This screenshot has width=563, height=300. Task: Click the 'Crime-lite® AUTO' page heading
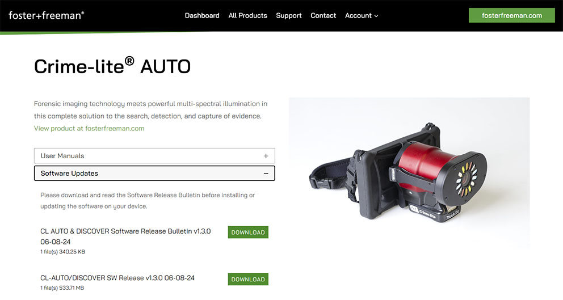[x=112, y=66]
